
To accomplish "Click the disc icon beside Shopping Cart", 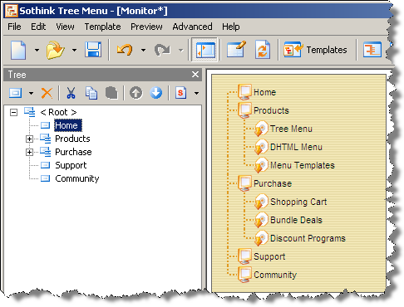I will pyautogui.click(x=261, y=202).
